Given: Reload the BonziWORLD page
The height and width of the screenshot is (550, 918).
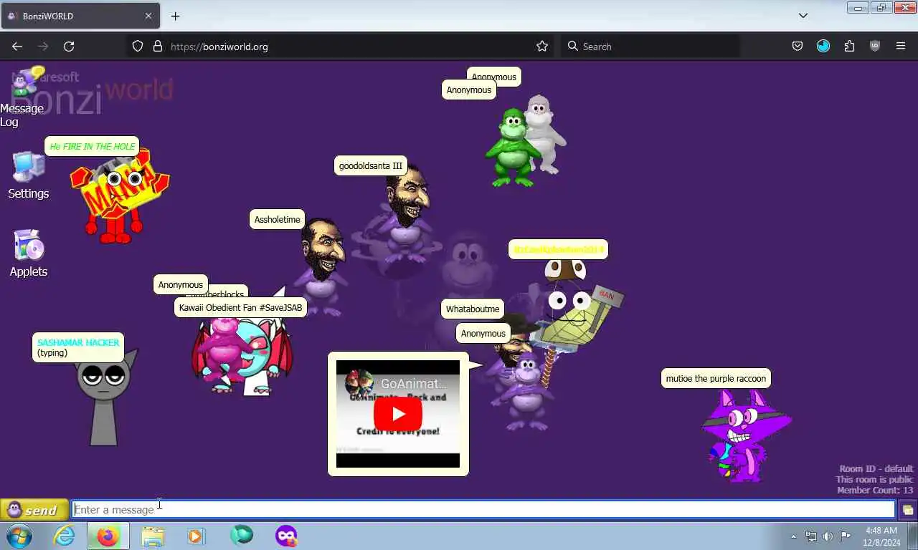Looking at the screenshot, I should click(x=69, y=47).
